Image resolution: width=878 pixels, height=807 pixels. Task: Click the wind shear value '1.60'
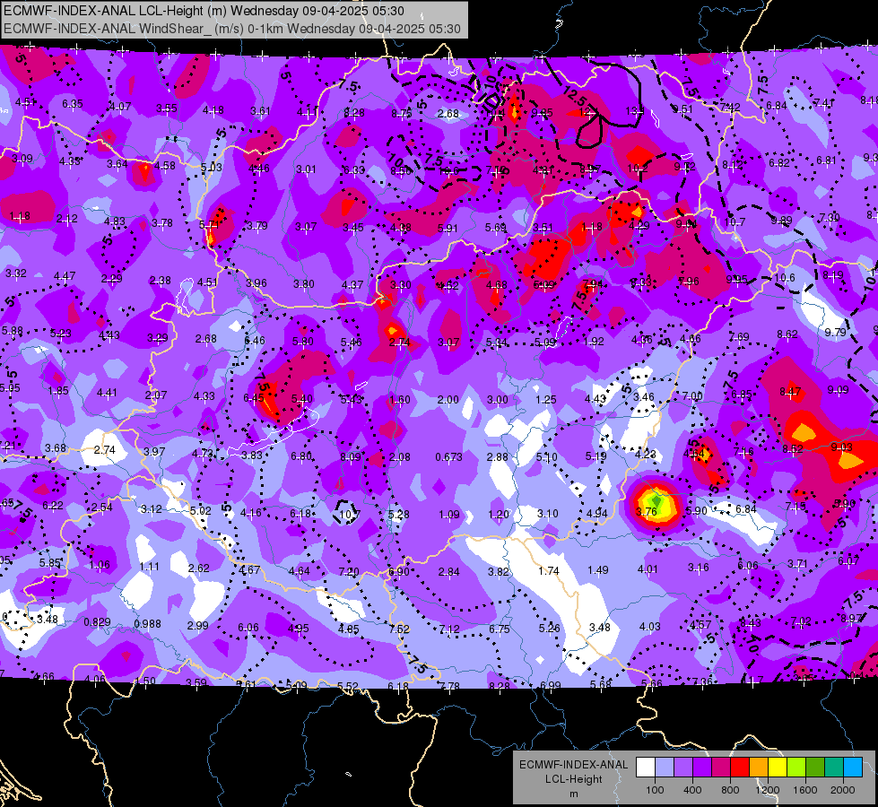[400, 400]
